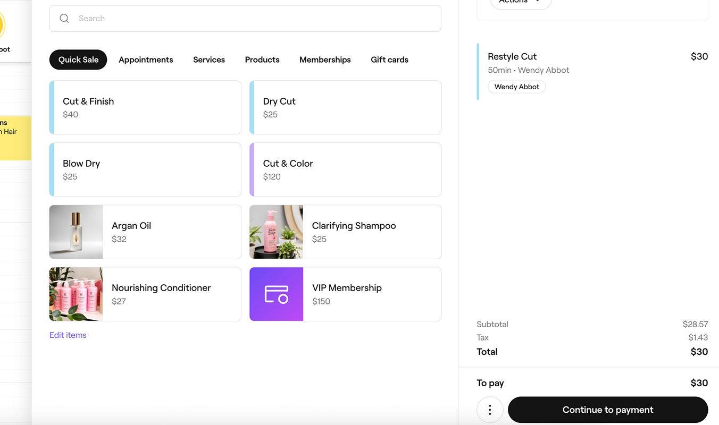
Task: Switch to the Gift cards tab
Action: click(x=389, y=59)
